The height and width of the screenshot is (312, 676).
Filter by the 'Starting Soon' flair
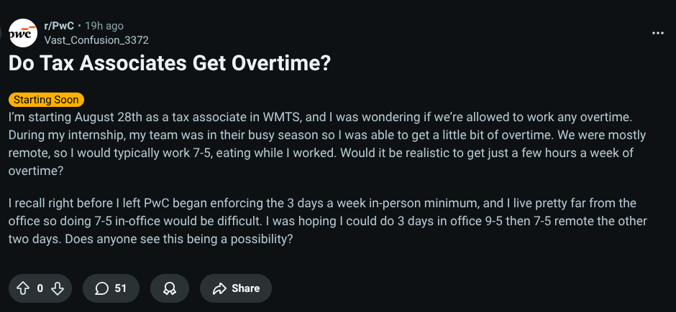(46, 100)
